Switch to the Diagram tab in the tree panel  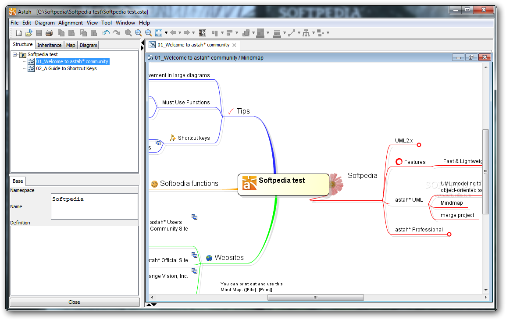(88, 45)
